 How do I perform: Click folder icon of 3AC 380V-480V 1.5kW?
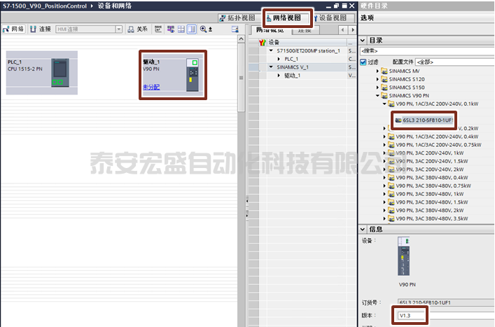pyautogui.click(x=391, y=202)
